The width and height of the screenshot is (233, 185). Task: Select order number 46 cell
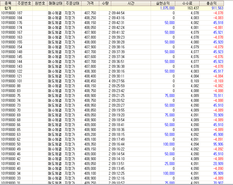pyautogui.click(x=19, y=154)
